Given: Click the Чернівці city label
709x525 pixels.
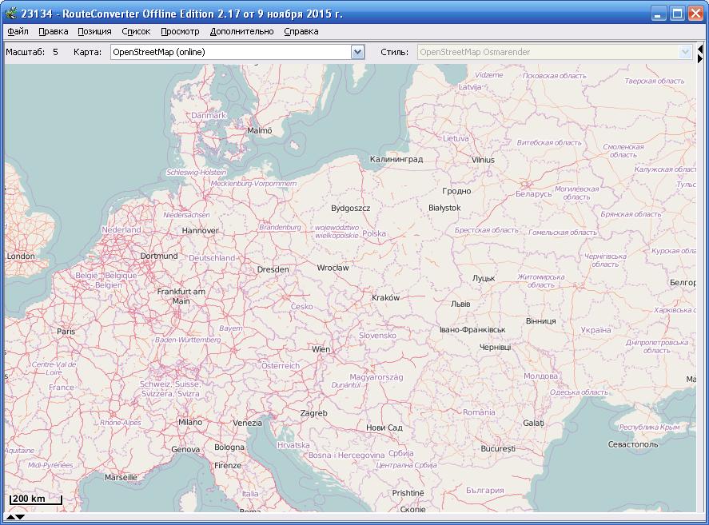Looking at the screenshot, I should (495, 348).
